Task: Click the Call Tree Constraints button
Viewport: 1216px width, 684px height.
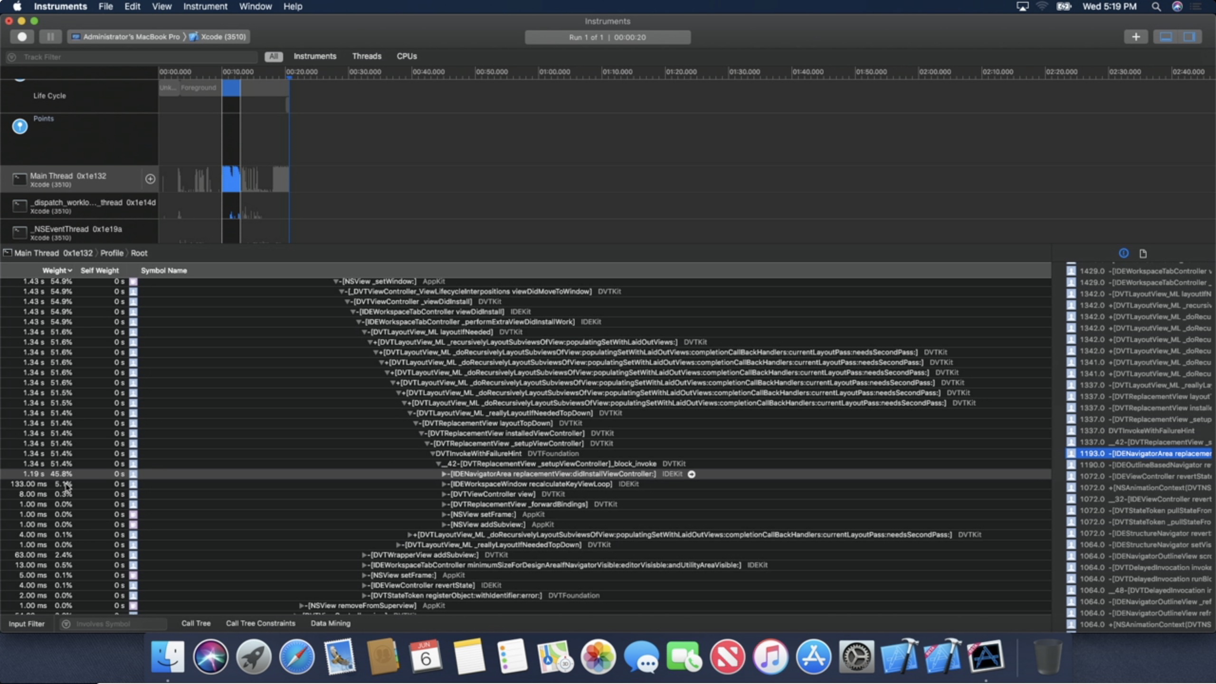Action: coord(260,623)
